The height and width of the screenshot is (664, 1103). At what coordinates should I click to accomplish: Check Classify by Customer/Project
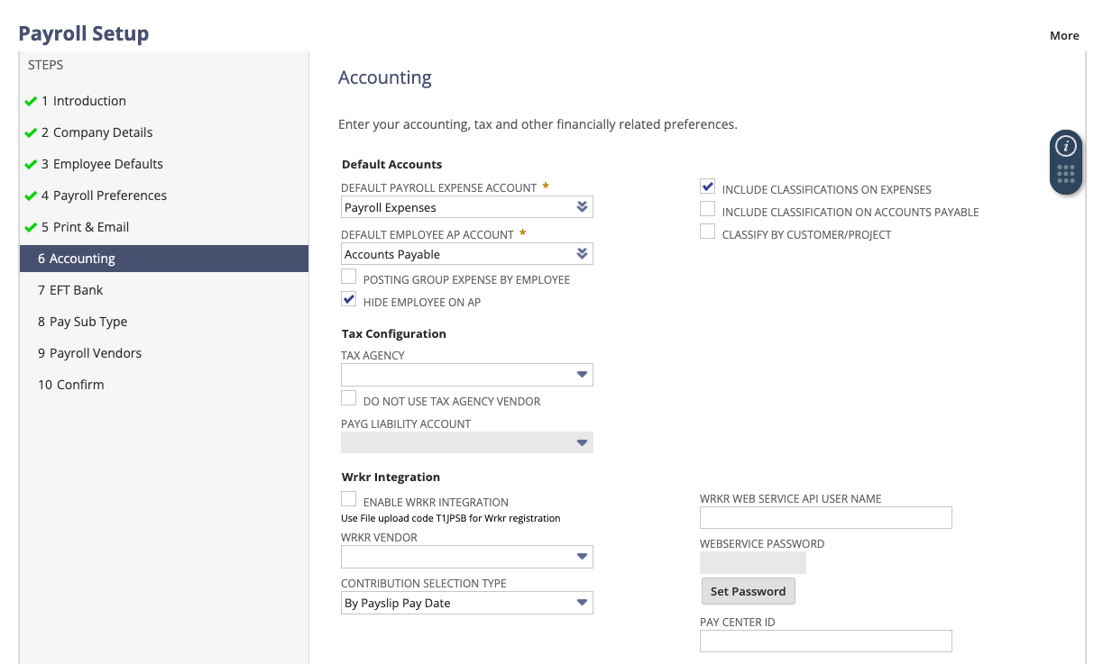(x=707, y=231)
